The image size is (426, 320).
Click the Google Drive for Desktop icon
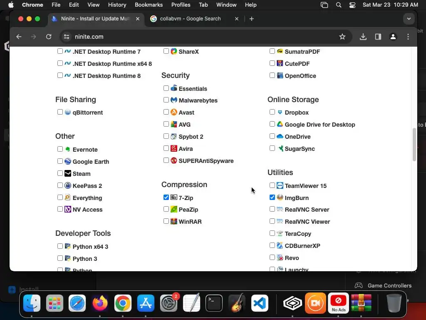click(280, 124)
